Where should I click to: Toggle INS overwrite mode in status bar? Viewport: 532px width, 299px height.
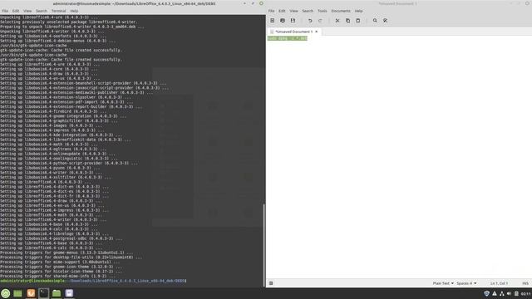pyautogui.click(x=525, y=283)
